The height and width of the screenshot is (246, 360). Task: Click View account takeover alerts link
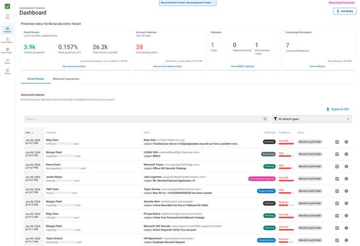pyautogui.click(x=168, y=66)
